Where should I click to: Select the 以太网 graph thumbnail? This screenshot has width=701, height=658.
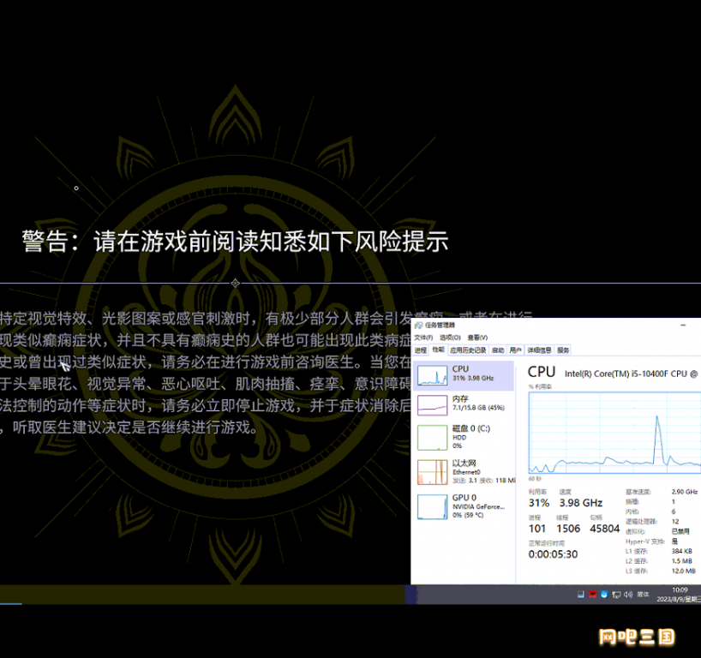(x=432, y=472)
